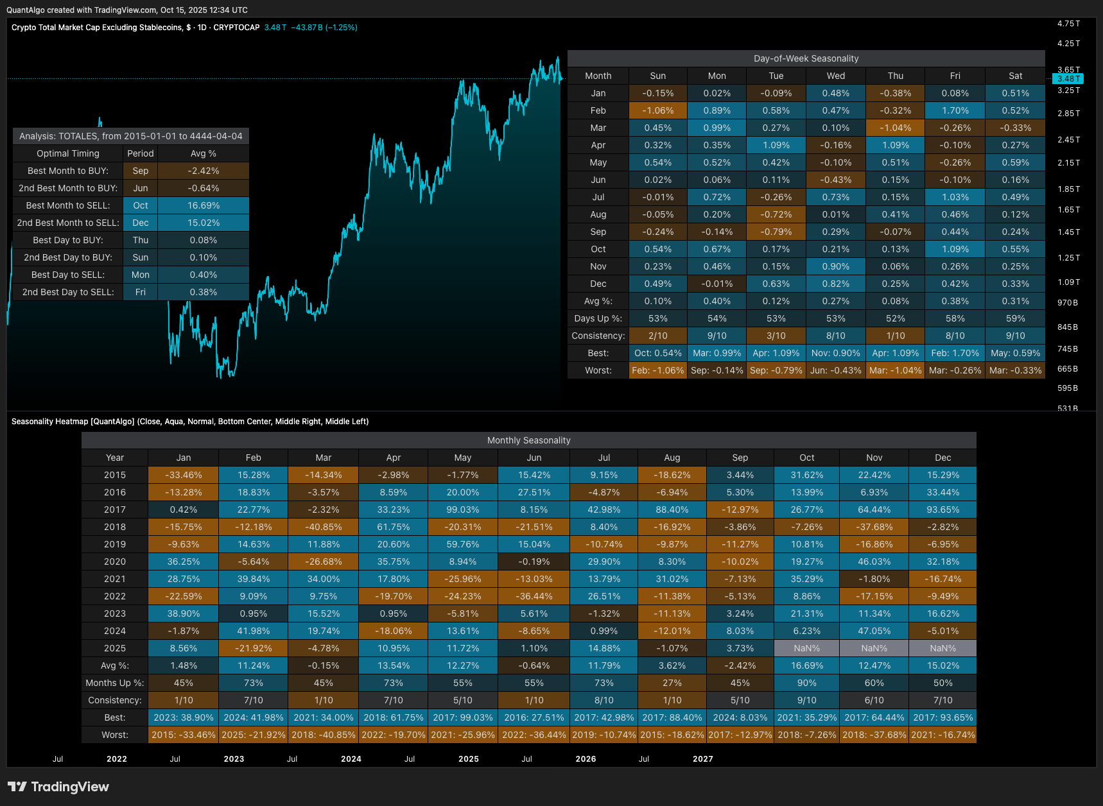Viewport: 1103px width, 806px height.
Task: Click the 'Month' column header in the Day-of-Week table
Action: pos(598,76)
